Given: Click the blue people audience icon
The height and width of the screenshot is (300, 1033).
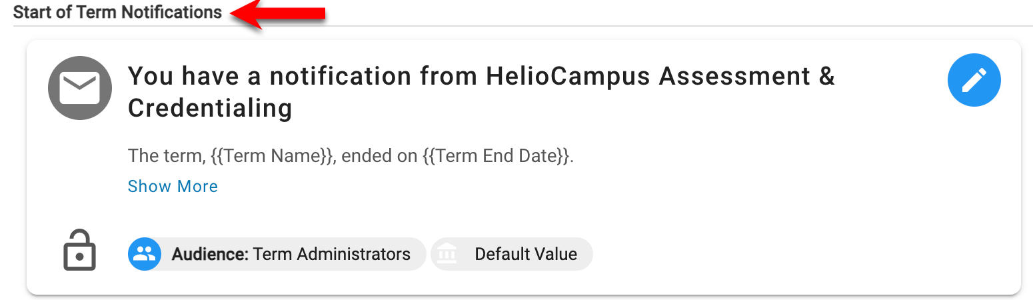Looking at the screenshot, I should tap(145, 254).
